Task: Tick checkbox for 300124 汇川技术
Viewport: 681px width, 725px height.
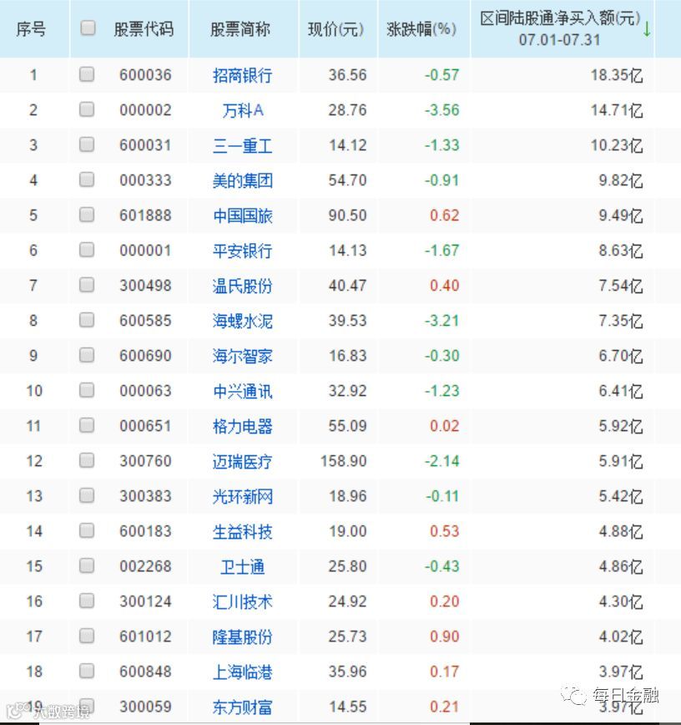Action: tap(87, 601)
